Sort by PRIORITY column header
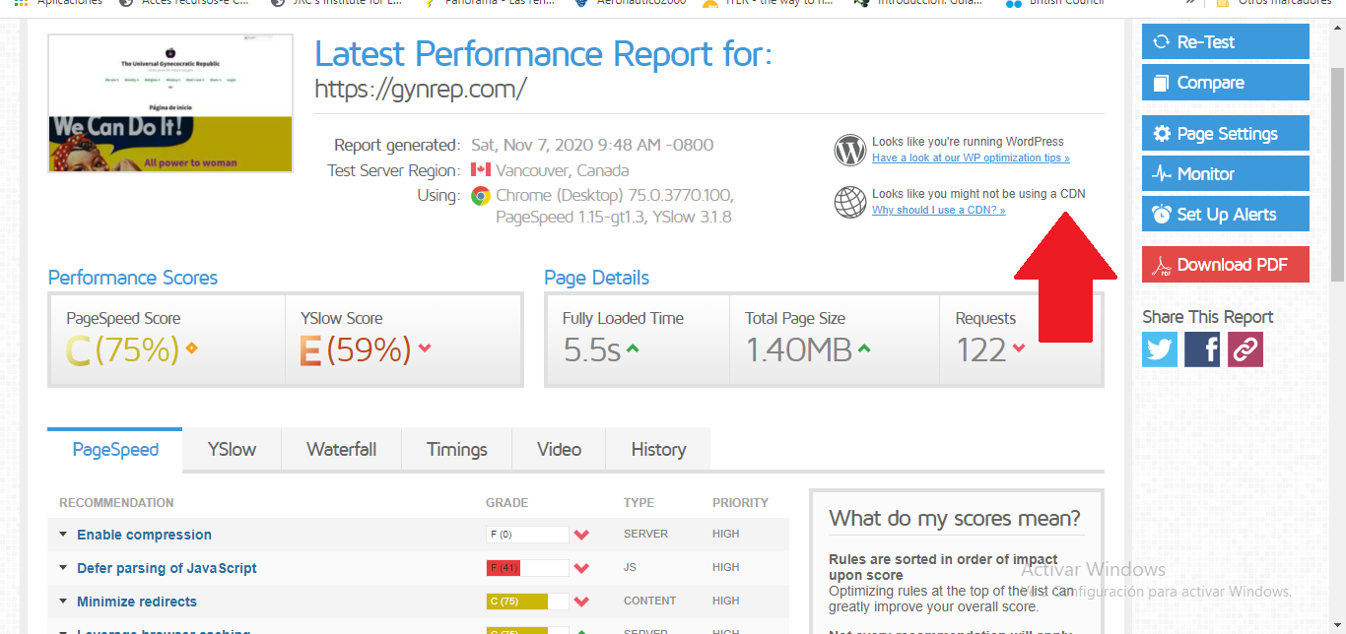This screenshot has width=1346, height=634. (x=740, y=503)
